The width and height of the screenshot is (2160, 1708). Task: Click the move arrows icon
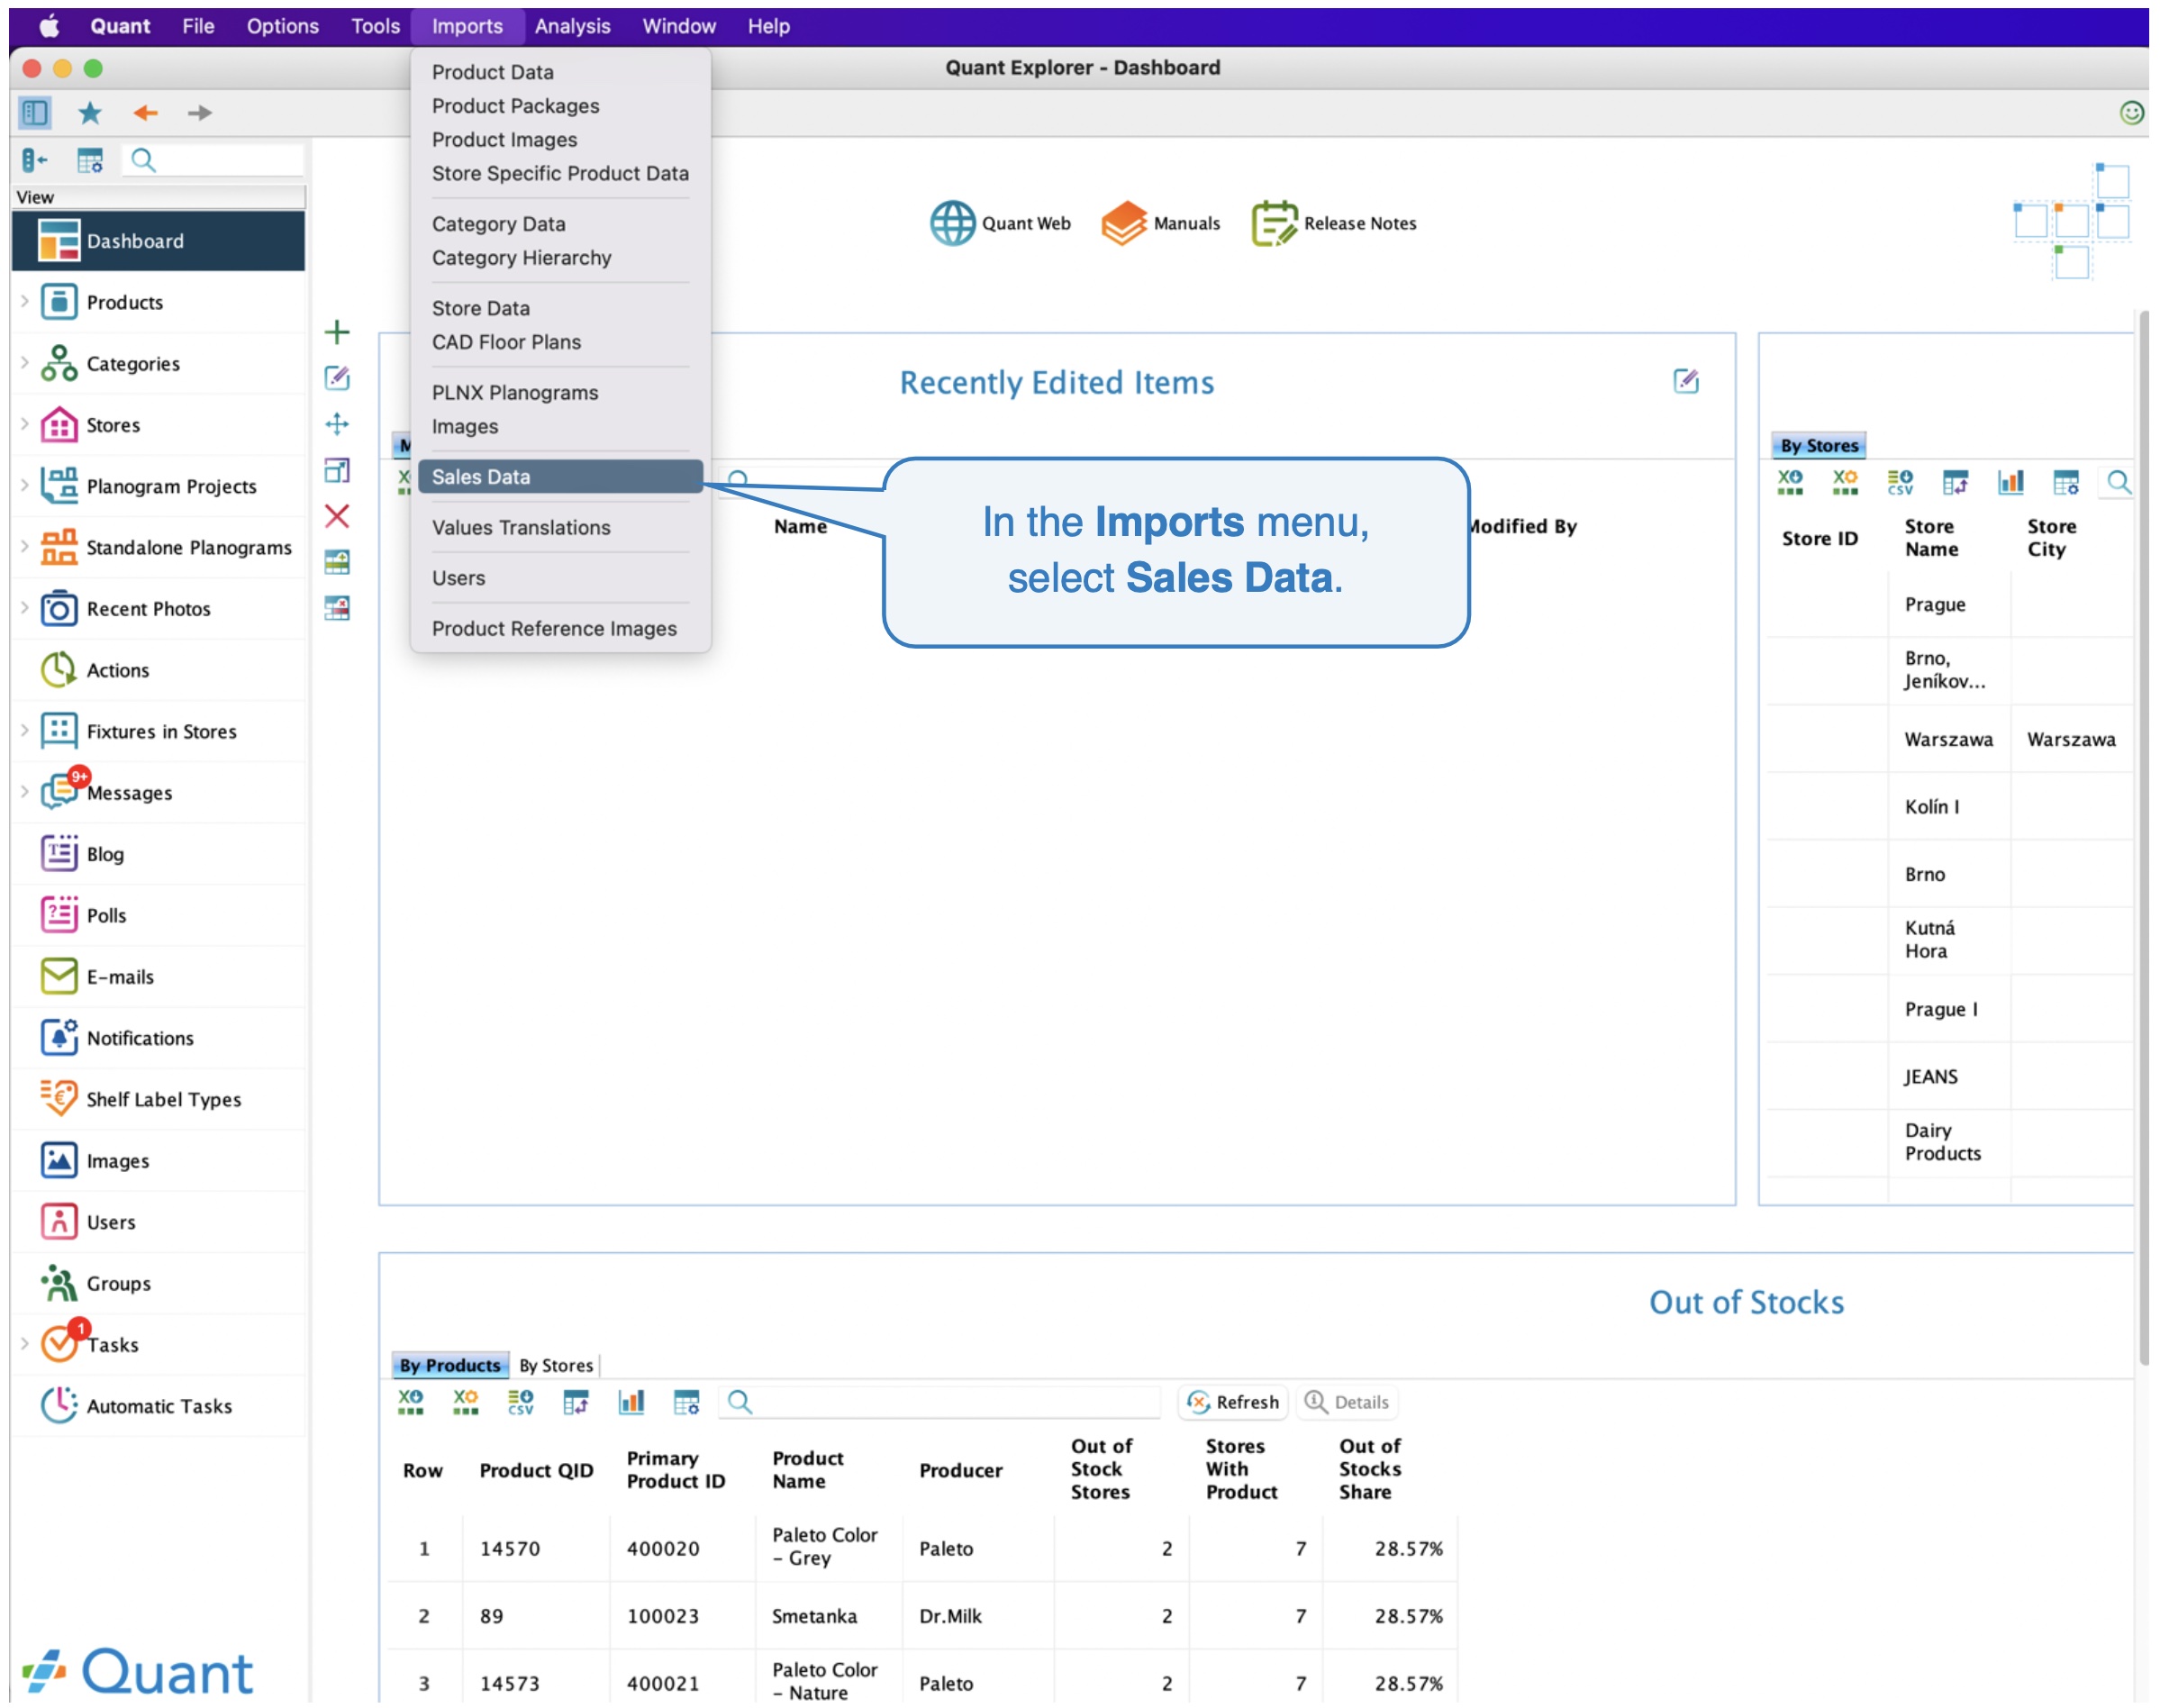click(338, 424)
